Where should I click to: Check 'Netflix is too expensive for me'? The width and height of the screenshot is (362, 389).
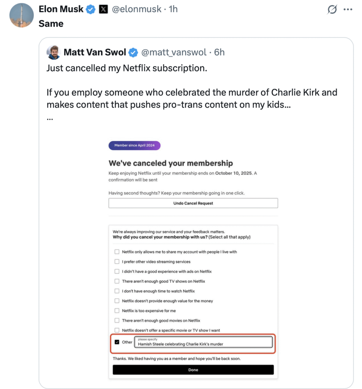[117, 311]
